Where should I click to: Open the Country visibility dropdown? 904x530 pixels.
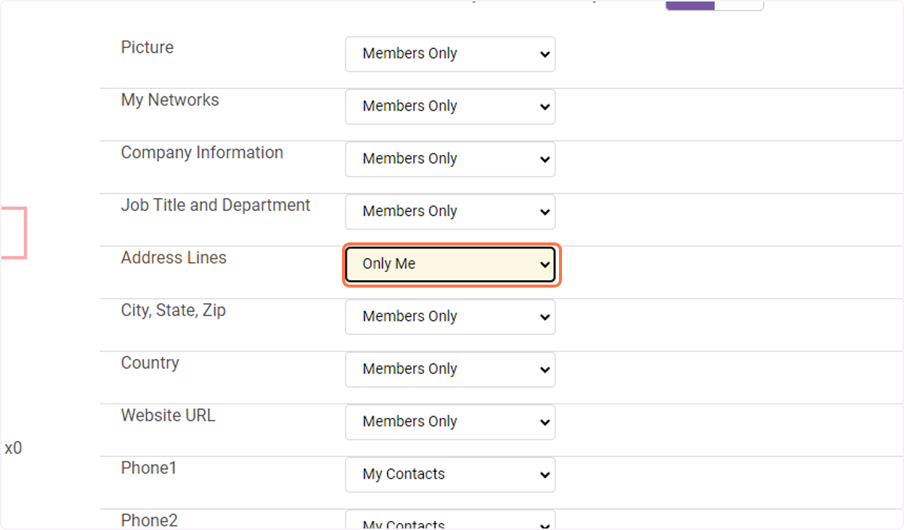coord(450,369)
